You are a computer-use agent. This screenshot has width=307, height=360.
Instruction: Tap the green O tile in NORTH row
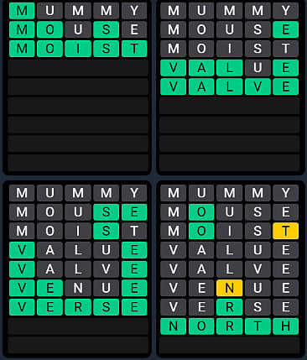pyautogui.click(x=201, y=326)
